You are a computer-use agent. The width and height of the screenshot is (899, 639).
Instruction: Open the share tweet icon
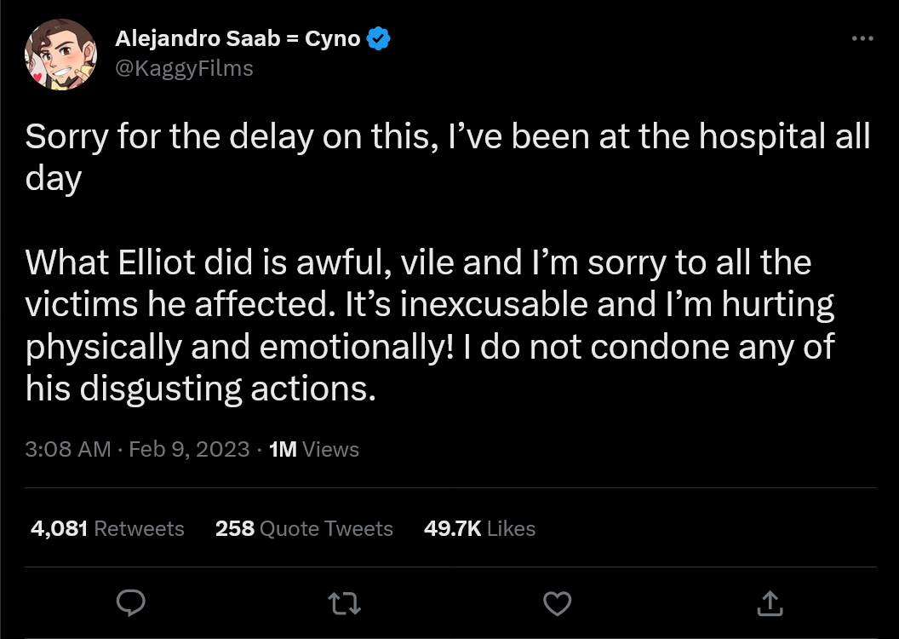pyautogui.click(x=770, y=604)
